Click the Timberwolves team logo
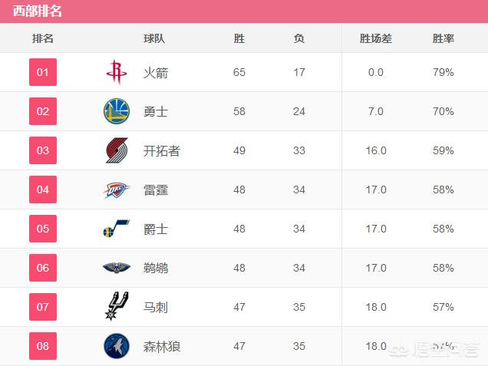 pos(117,346)
